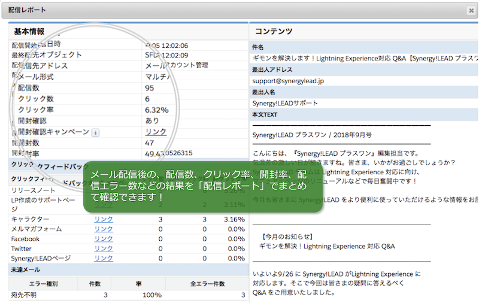Click the Facebook row label

25,239
